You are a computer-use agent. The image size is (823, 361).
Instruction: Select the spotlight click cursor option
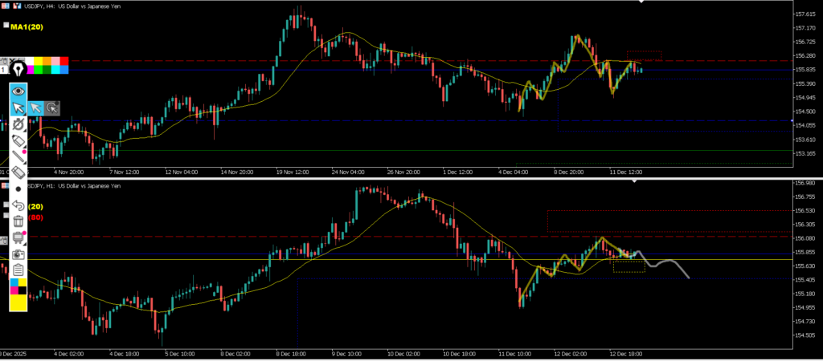click(x=52, y=108)
